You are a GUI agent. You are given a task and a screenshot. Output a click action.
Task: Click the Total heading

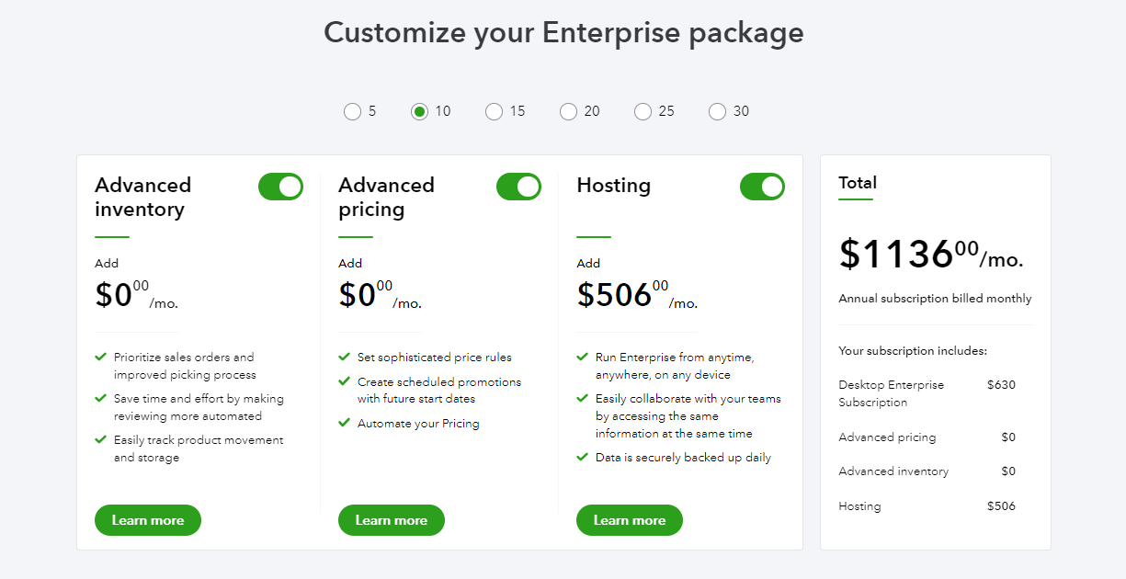pyautogui.click(x=857, y=183)
